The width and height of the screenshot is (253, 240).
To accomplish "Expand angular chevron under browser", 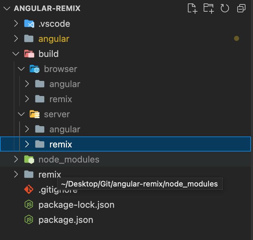I will pyautogui.click(x=27, y=84).
